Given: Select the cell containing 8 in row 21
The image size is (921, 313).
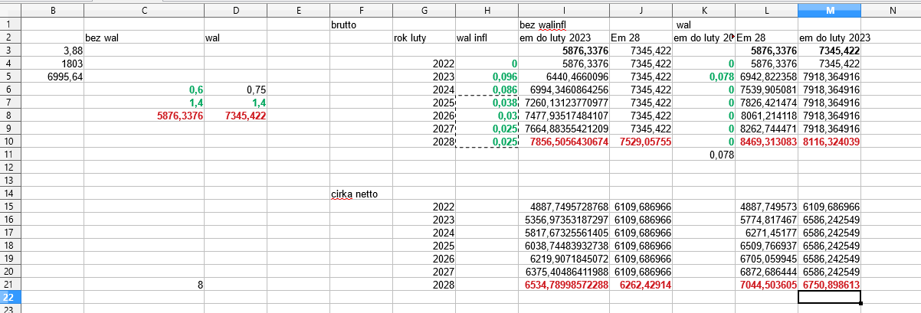Looking at the screenshot, I should (x=143, y=284).
